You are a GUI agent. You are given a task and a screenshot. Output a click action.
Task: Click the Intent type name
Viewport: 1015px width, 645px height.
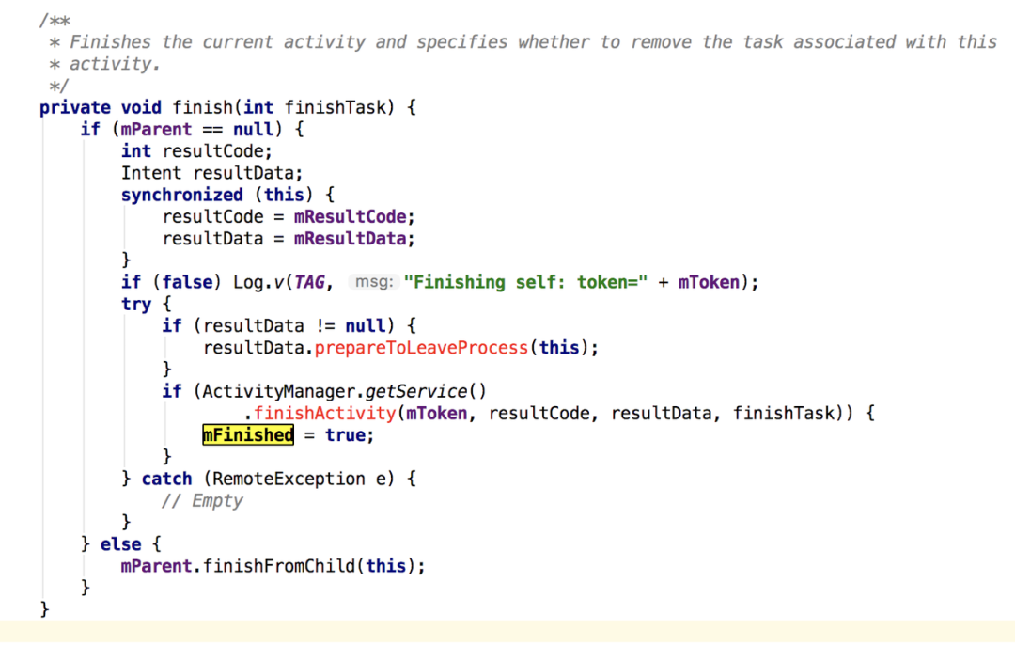tap(151, 174)
